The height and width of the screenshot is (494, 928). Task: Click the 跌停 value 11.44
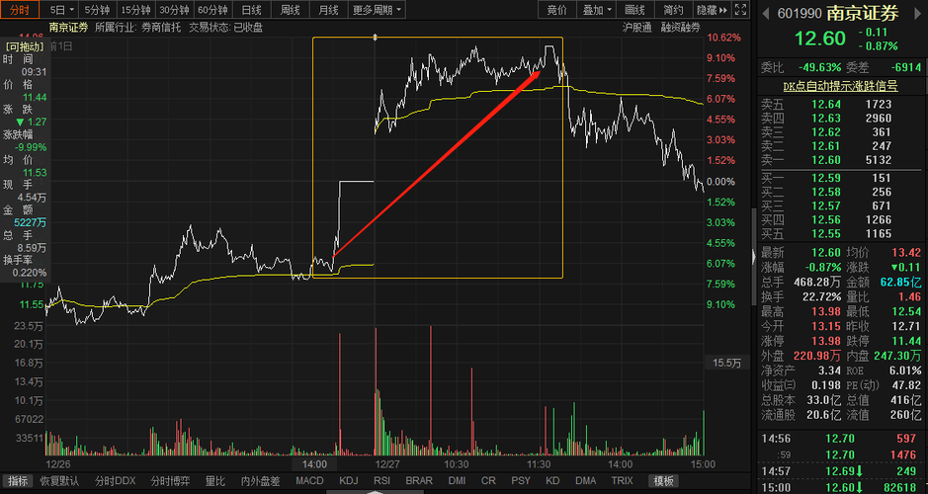(x=906, y=342)
